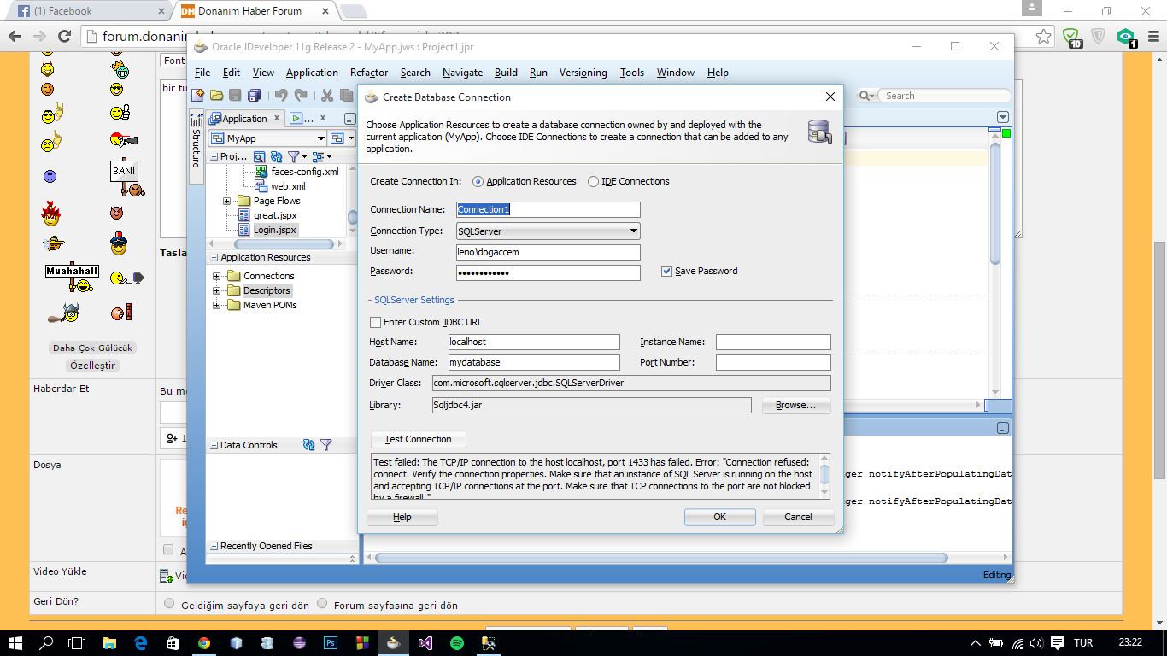Open the Refactor menu
Image resolution: width=1167 pixels, height=656 pixels.
coord(369,73)
